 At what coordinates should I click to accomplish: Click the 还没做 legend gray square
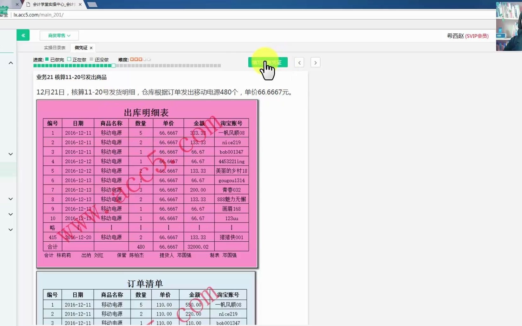click(x=91, y=59)
